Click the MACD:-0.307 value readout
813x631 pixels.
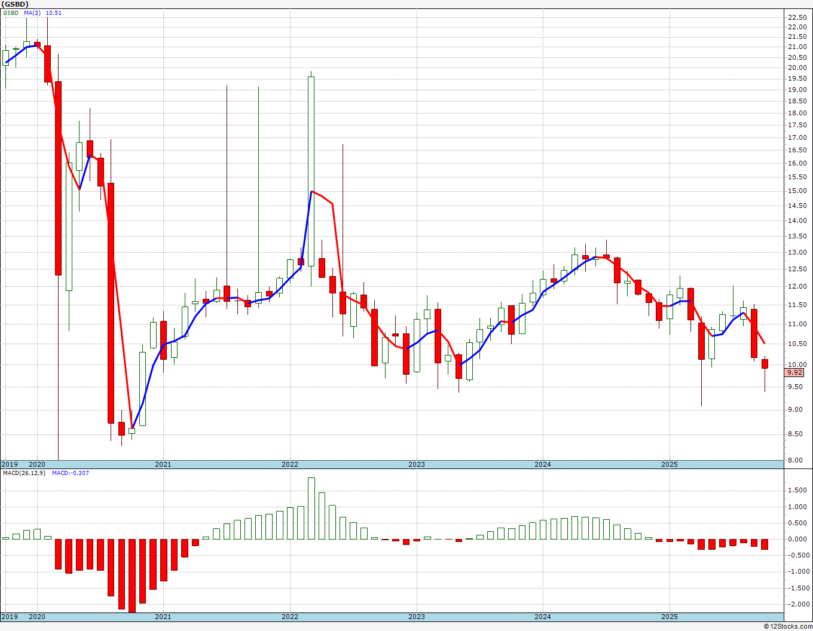(x=71, y=473)
